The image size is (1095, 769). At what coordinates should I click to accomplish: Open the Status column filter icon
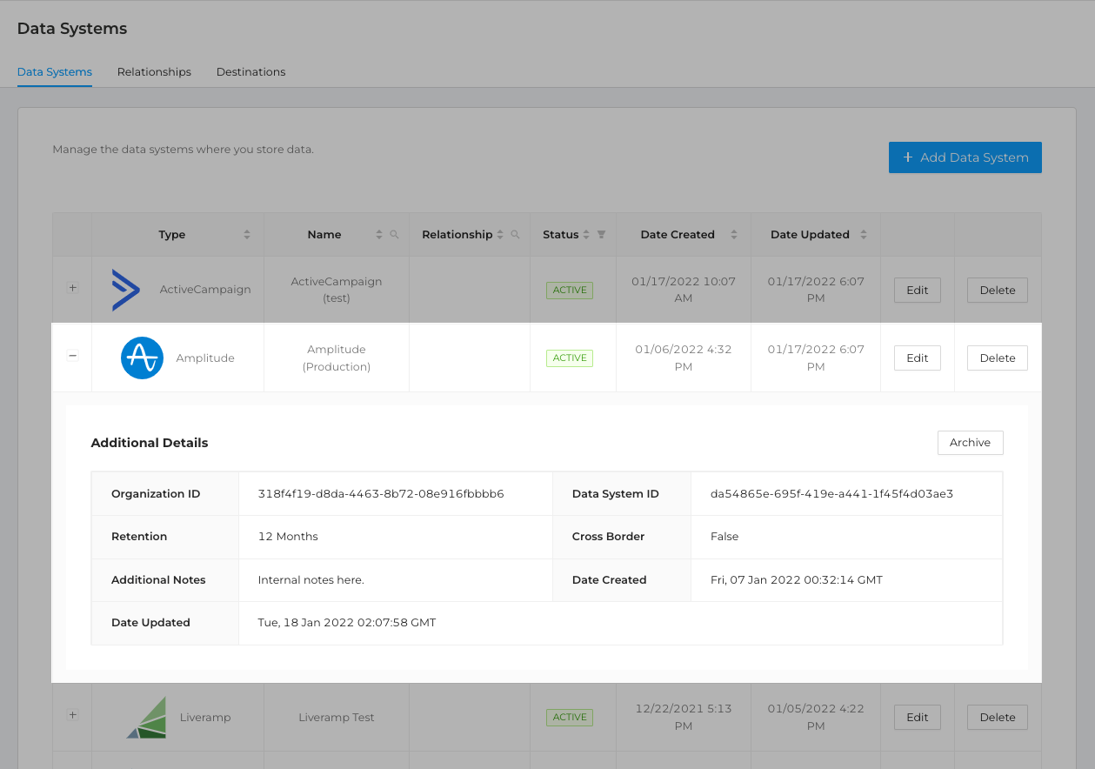[601, 235]
